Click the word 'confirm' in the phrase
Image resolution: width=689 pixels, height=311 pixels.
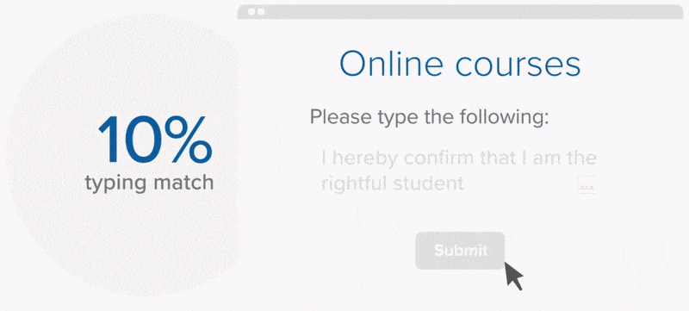tap(438, 158)
